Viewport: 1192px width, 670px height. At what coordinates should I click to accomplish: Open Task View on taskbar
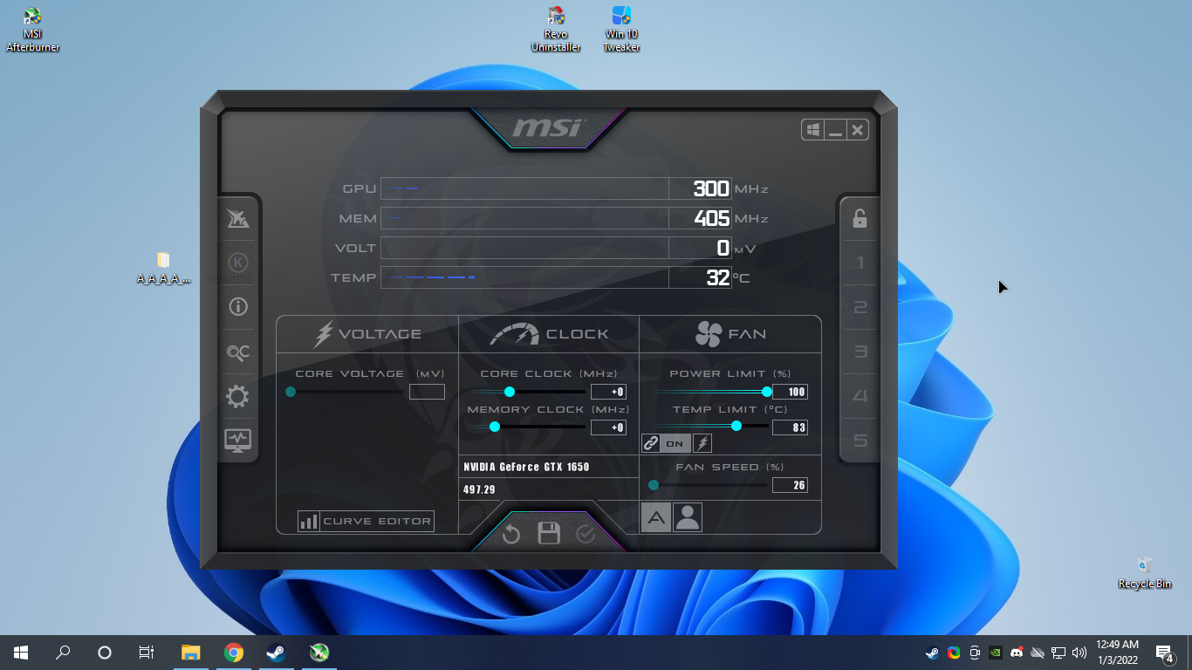coord(147,653)
